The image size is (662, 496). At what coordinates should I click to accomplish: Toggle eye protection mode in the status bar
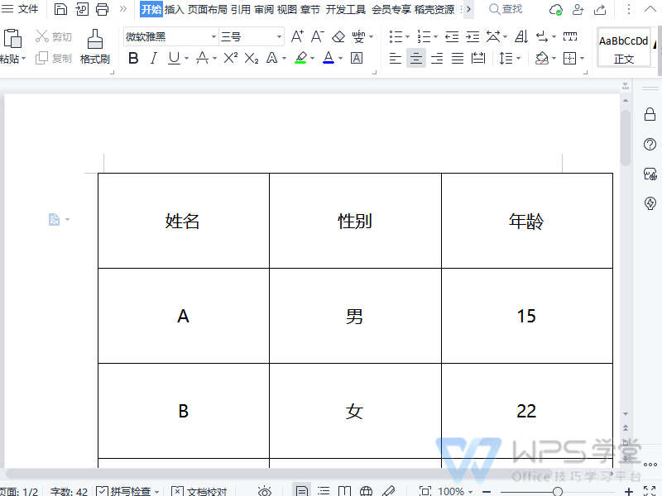[x=265, y=491]
